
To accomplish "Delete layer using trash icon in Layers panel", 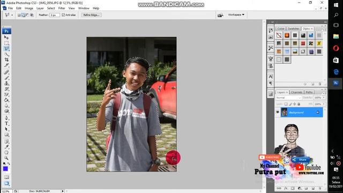I will [320, 188].
